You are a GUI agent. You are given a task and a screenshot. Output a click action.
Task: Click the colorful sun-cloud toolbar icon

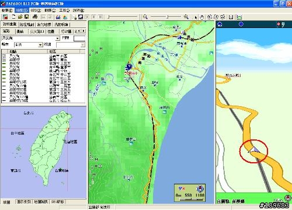[65, 17]
